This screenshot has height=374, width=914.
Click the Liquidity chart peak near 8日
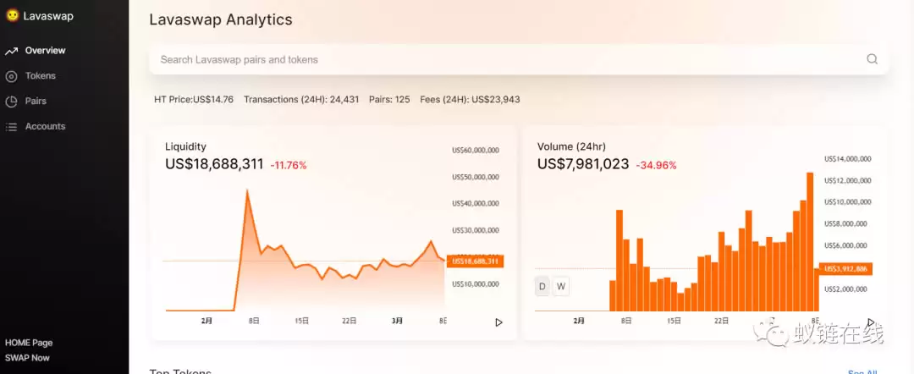[247, 190]
